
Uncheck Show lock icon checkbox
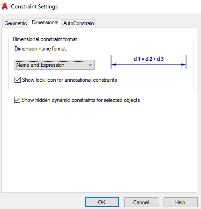coord(17,80)
